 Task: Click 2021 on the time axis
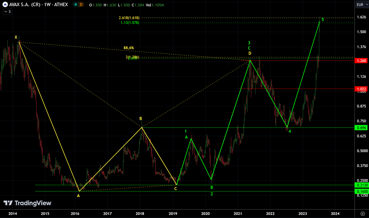pyautogui.click(x=238, y=213)
